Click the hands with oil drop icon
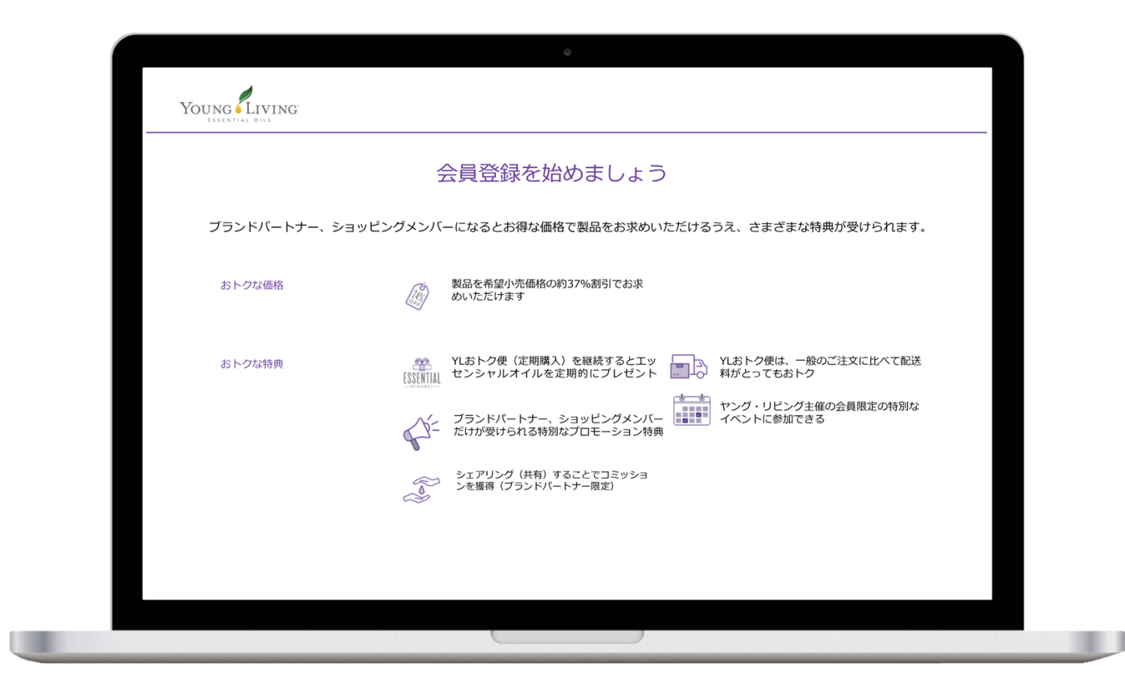The height and width of the screenshot is (698, 1125). tap(421, 488)
